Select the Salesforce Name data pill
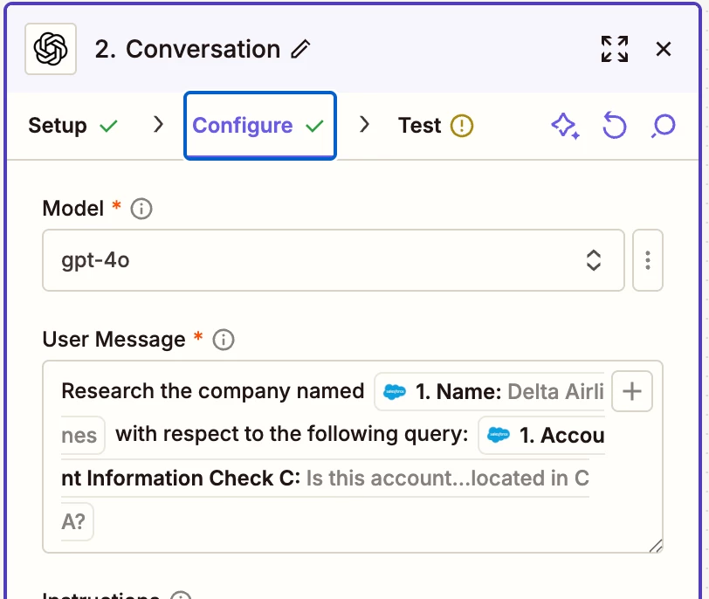 pyautogui.click(x=489, y=392)
